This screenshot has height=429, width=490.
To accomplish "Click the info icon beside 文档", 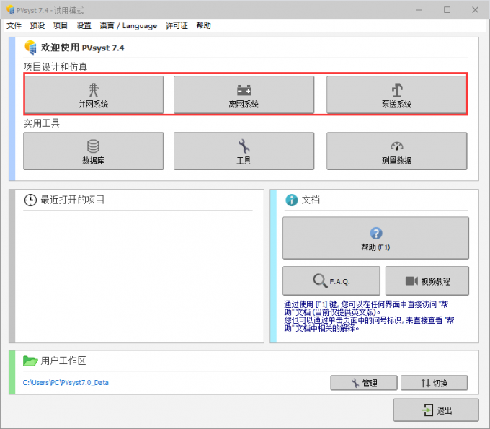I will (x=292, y=200).
